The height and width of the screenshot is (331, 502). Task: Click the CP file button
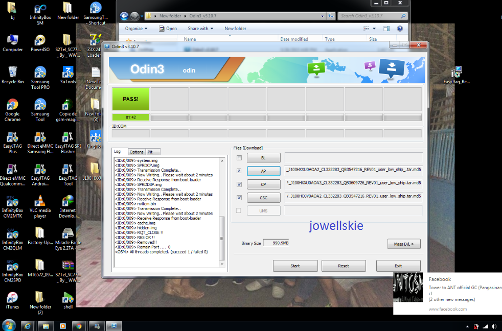point(263,184)
